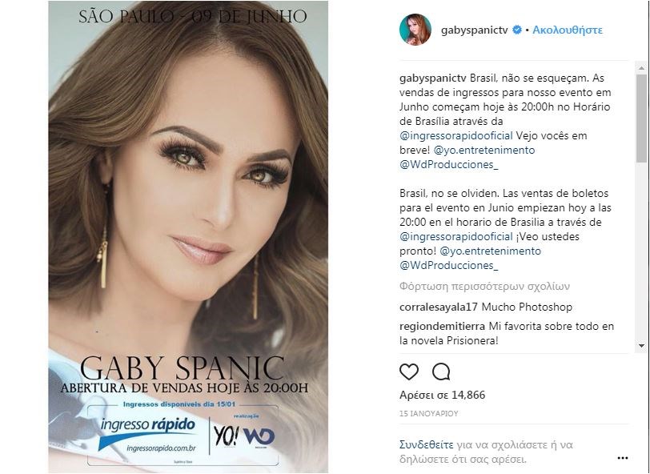
Task: Open the comment speech bubble icon
Action: (x=441, y=372)
